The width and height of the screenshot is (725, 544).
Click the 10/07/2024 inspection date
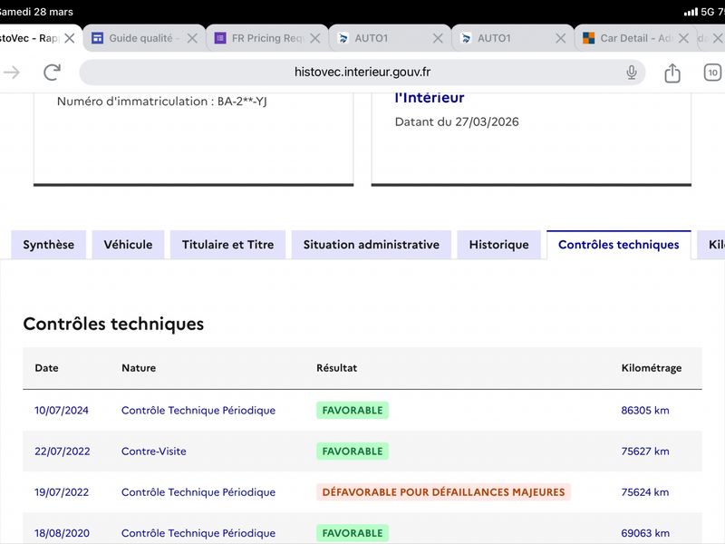pyautogui.click(x=62, y=411)
